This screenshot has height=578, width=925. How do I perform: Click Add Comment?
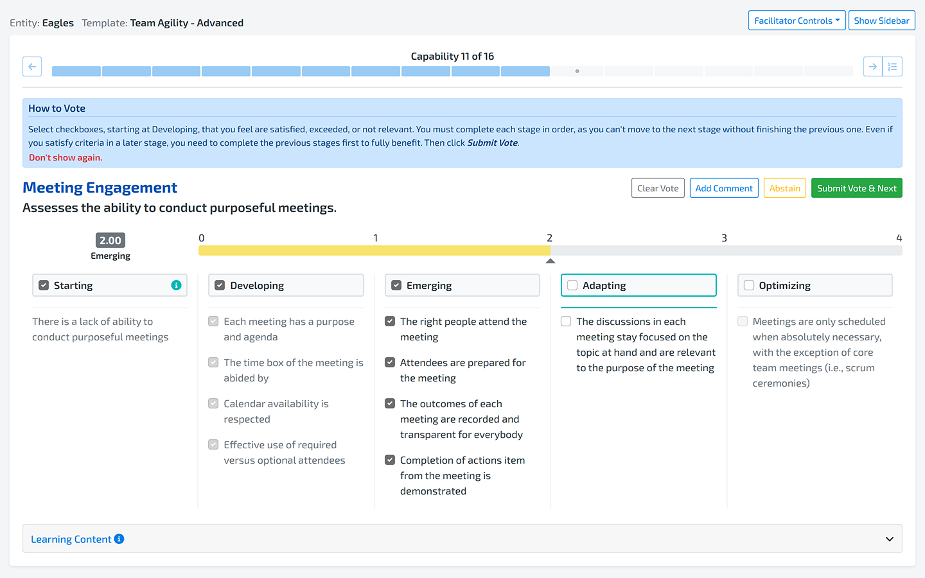click(724, 188)
